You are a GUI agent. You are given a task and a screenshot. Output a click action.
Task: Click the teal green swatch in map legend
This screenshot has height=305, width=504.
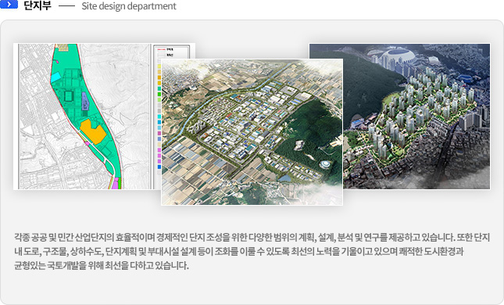click(x=159, y=89)
